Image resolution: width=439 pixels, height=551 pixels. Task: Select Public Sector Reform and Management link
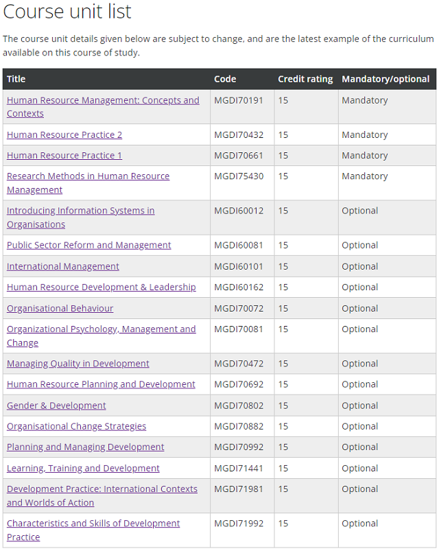(89, 245)
